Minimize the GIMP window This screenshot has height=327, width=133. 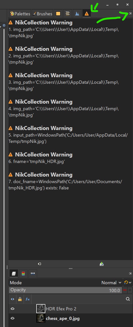(x=107, y=5)
